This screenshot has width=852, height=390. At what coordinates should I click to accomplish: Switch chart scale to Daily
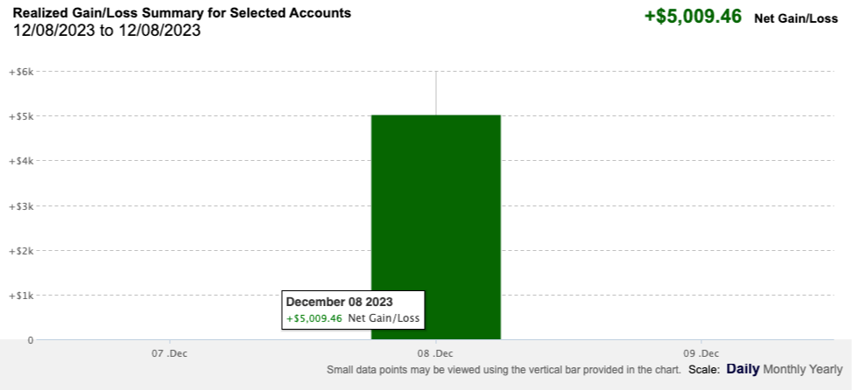(743, 369)
